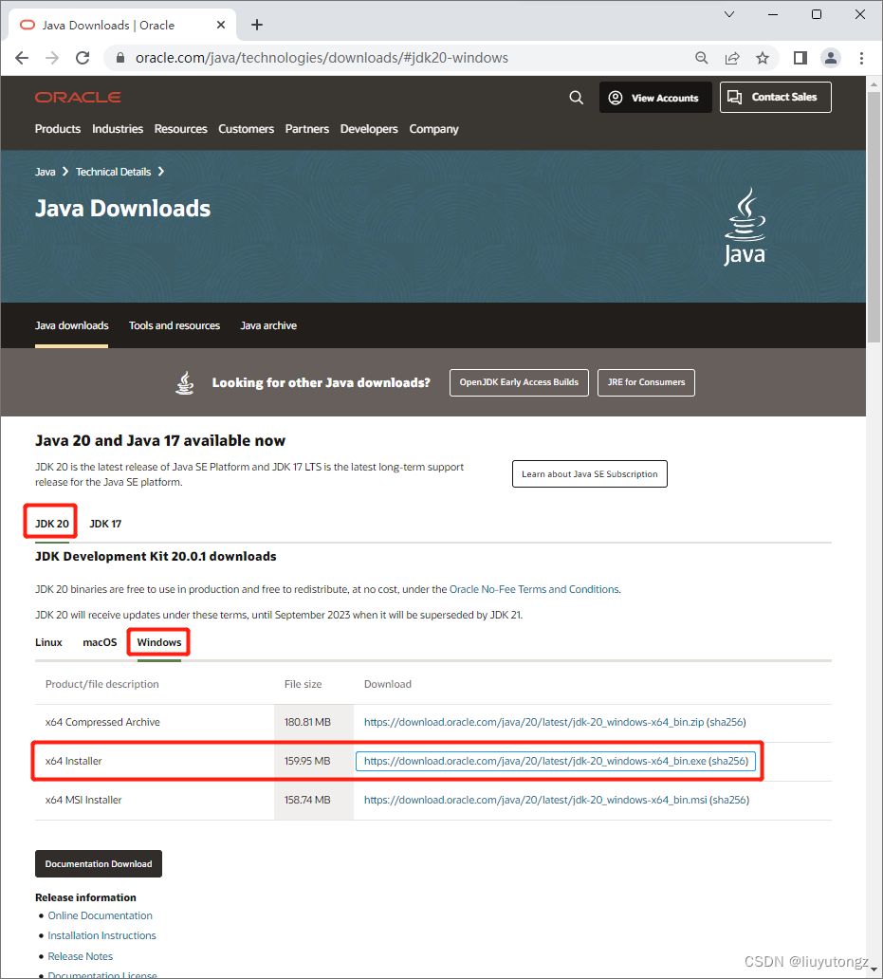This screenshot has width=883, height=979.
Task: Open Oracle No-Fee Terms and Conditions link
Action: 534,589
